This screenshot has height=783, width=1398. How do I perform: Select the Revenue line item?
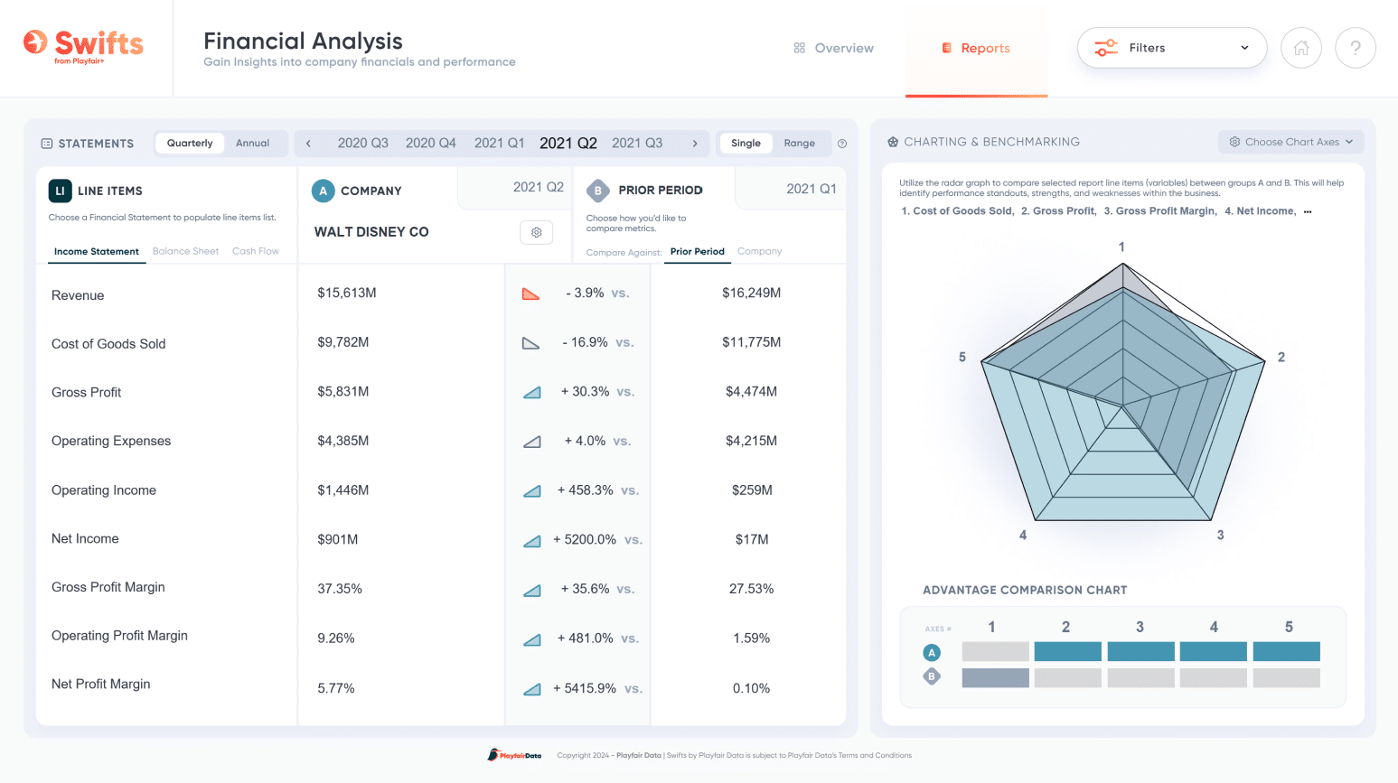(78, 295)
